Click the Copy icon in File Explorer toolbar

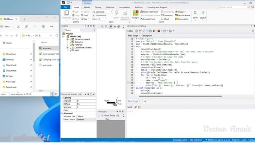[27, 27]
